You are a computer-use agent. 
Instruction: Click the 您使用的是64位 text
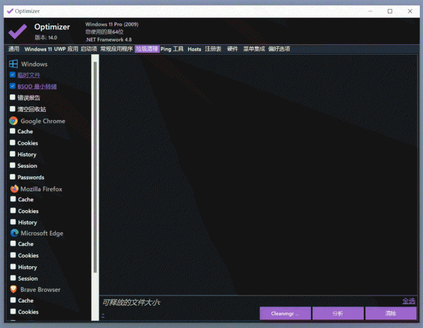click(104, 32)
